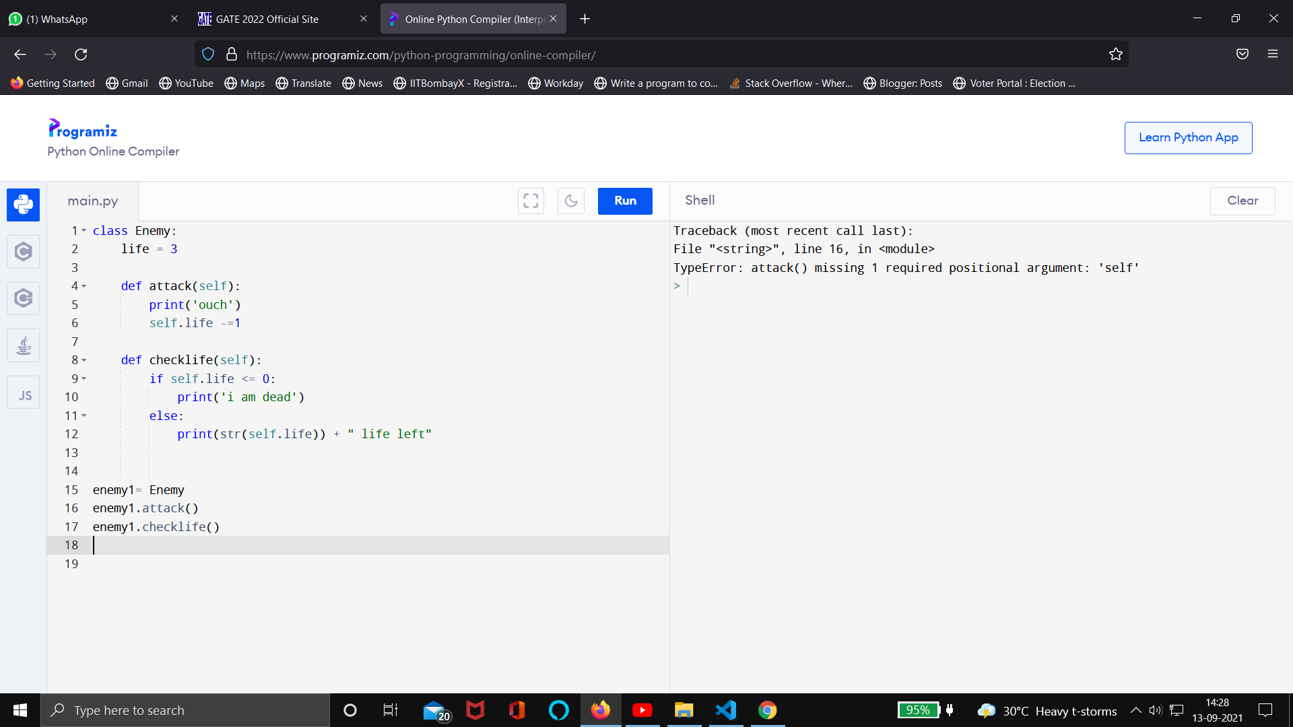
Task: Open YouTube app in taskbar
Action: [642, 710]
